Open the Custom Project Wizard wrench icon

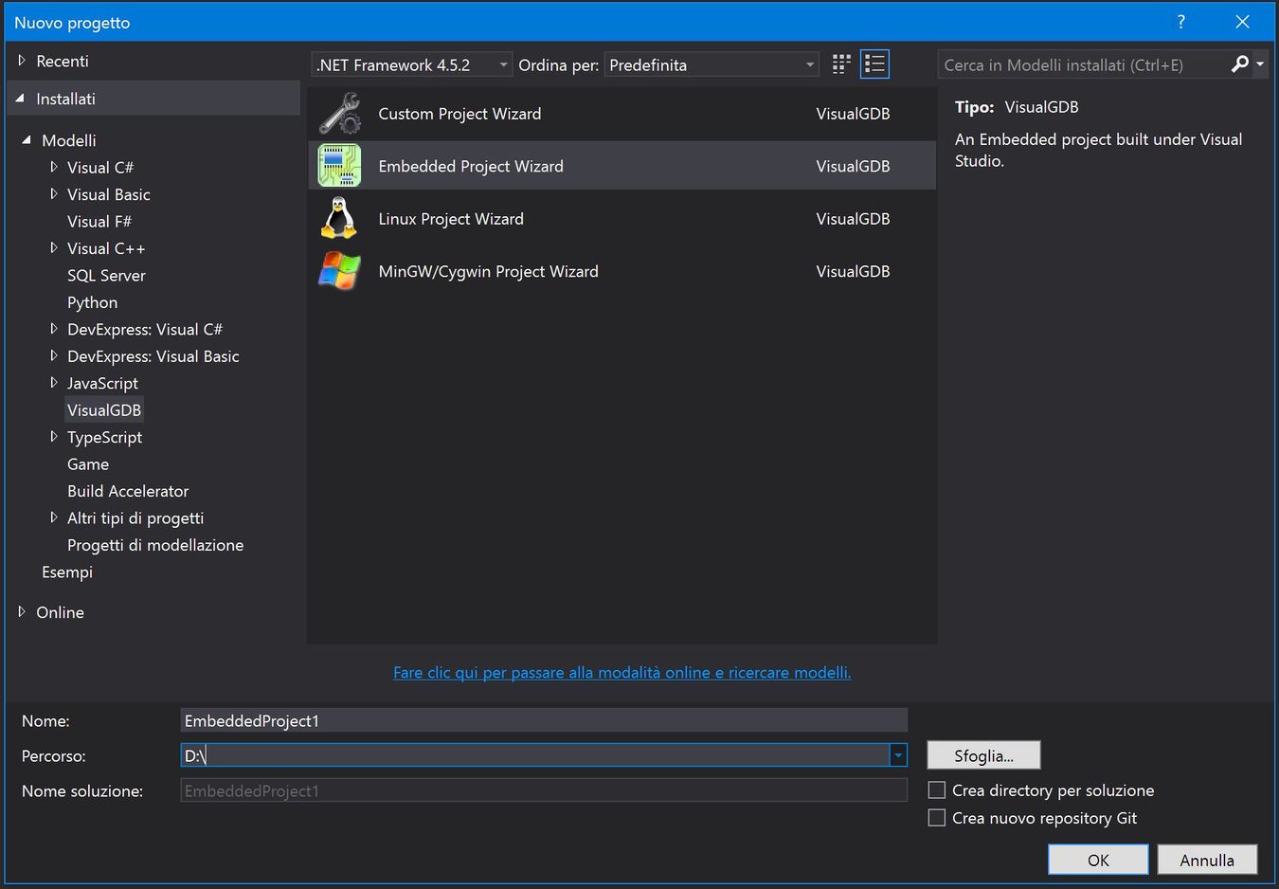338,113
